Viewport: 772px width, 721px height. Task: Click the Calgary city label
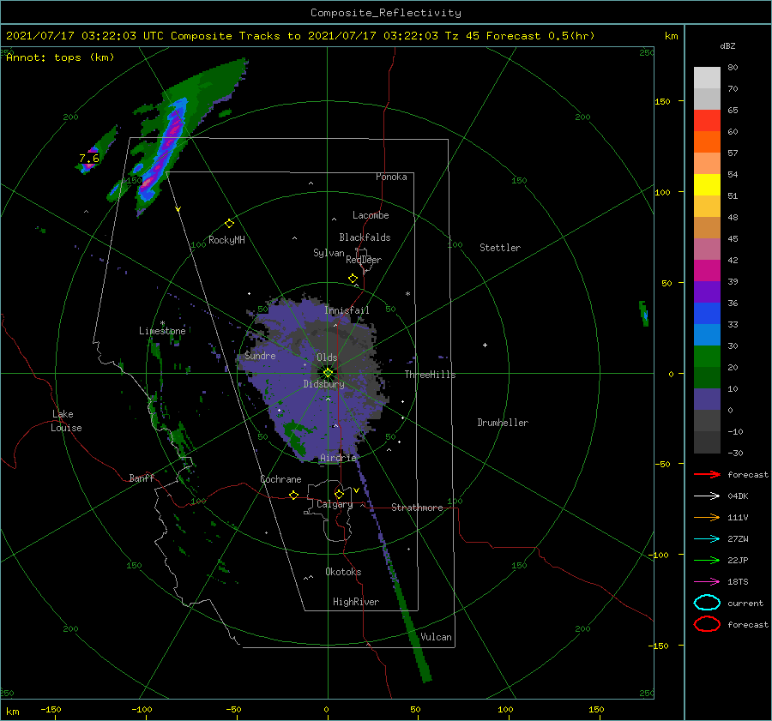335,504
